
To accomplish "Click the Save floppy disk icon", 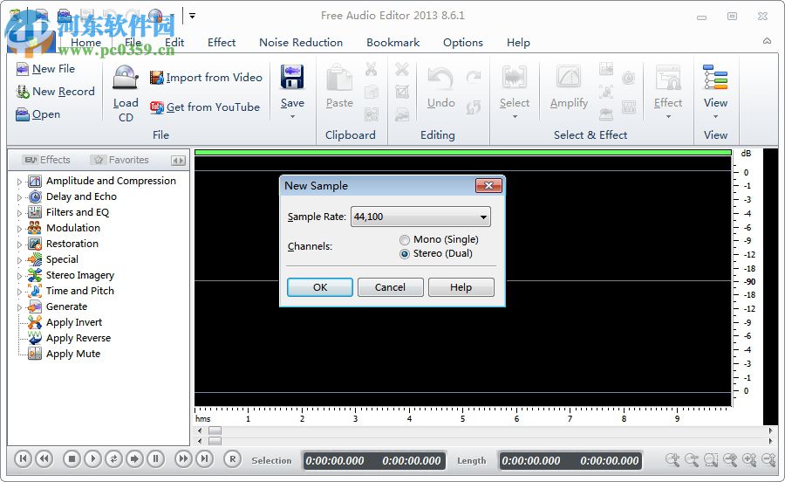I will point(292,77).
